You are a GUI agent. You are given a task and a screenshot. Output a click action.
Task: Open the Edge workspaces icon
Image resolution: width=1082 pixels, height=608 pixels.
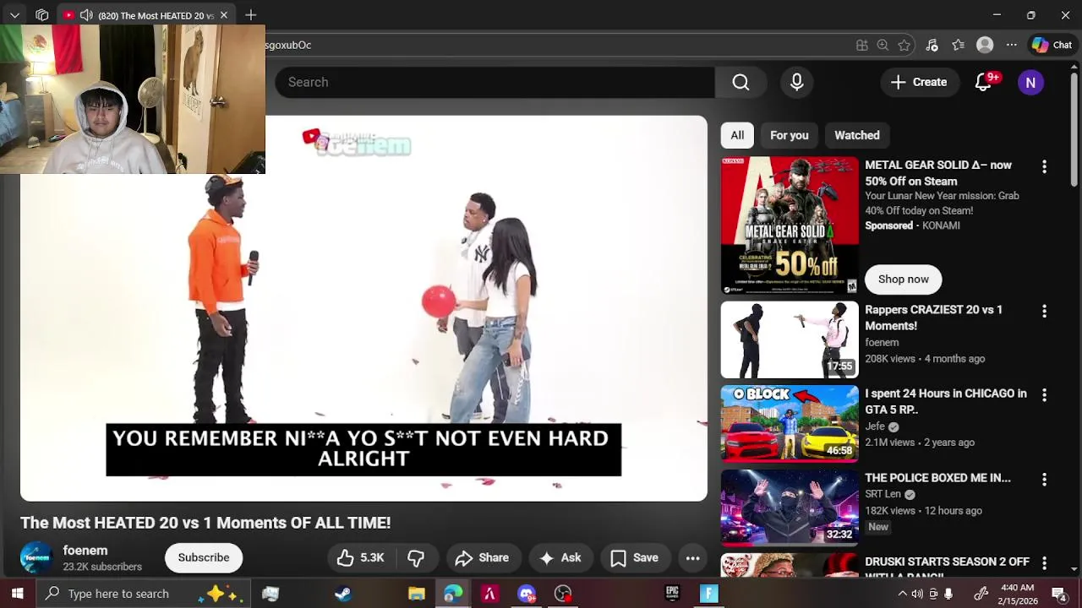pos(42,15)
